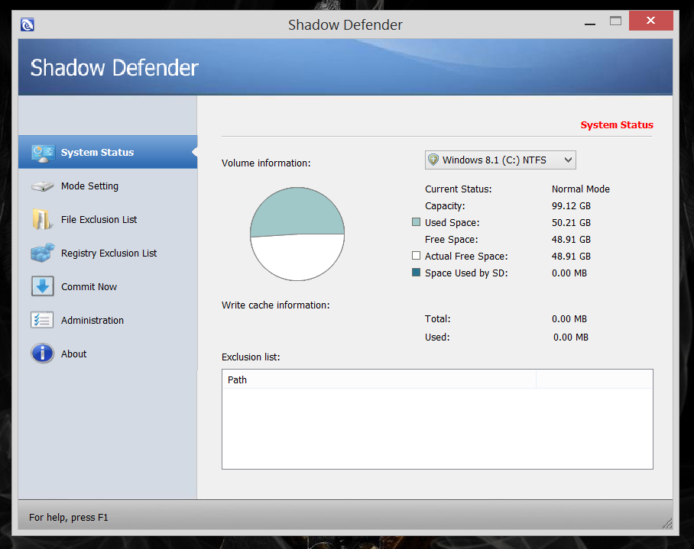Maximize the Shadow Defender window
The width and height of the screenshot is (694, 549).
point(615,21)
